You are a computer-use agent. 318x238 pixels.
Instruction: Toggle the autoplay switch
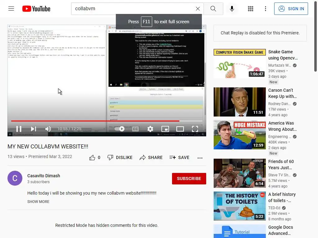point(120,129)
